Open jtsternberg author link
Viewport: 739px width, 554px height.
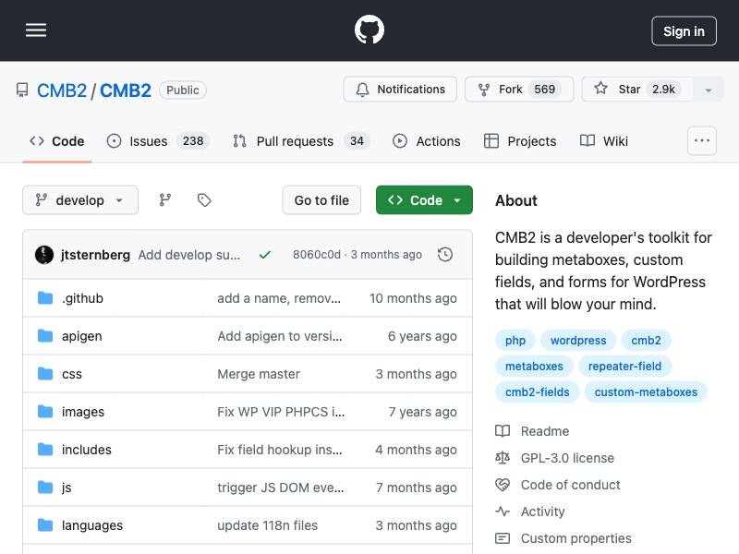pos(95,255)
